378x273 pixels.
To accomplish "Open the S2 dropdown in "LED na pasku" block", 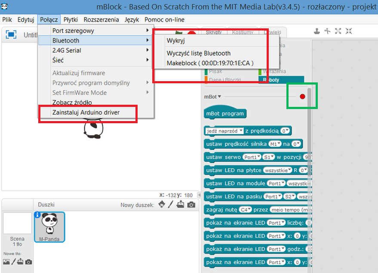I will coord(289,197).
